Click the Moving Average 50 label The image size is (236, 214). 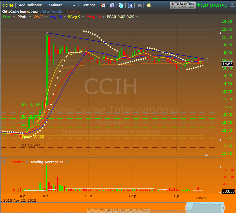pos(48,162)
